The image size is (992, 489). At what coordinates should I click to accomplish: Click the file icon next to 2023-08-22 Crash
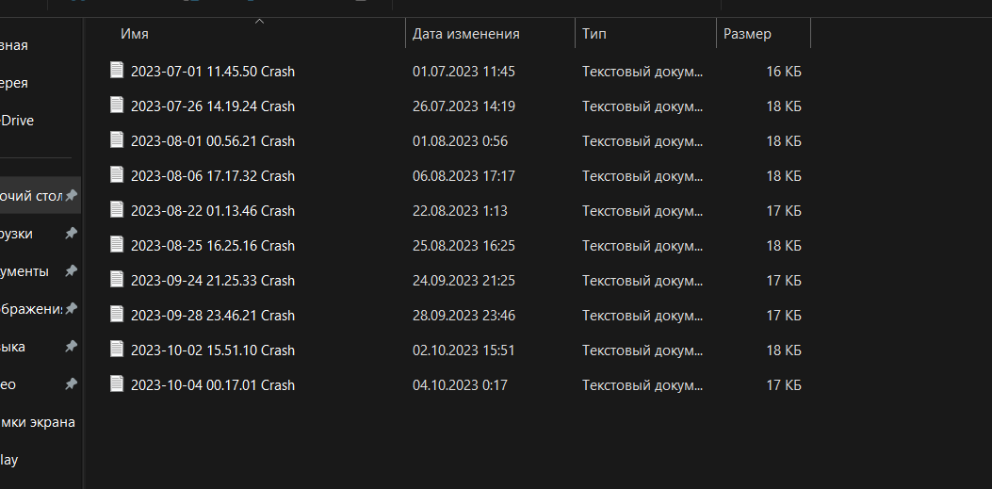(117, 210)
